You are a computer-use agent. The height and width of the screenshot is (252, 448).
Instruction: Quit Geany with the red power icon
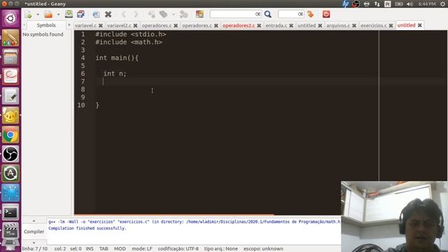(x=326, y=14)
